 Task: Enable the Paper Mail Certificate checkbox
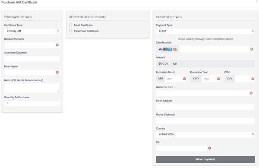tap(71, 31)
